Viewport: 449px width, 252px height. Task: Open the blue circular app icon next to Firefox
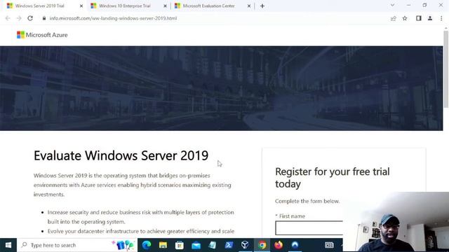point(295,245)
